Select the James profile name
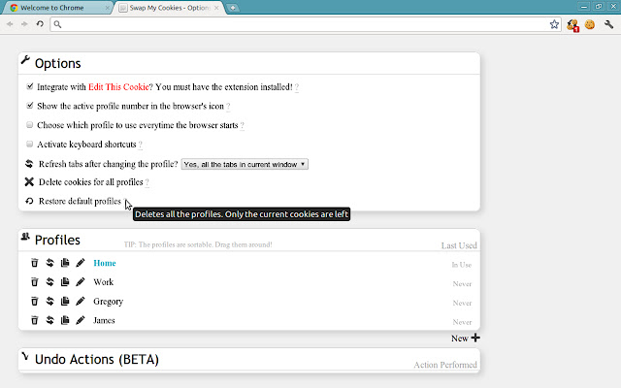 (104, 320)
